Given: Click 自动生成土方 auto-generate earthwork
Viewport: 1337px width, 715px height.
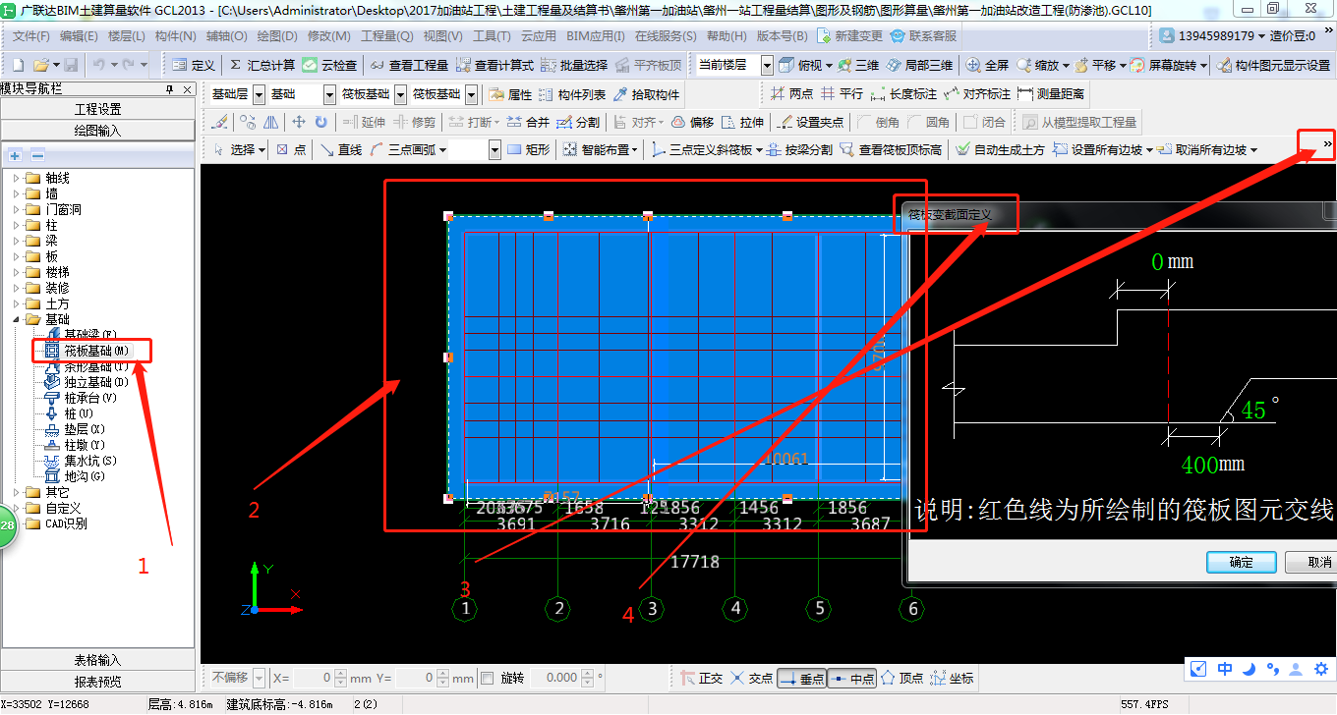Looking at the screenshot, I should (1001, 149).
